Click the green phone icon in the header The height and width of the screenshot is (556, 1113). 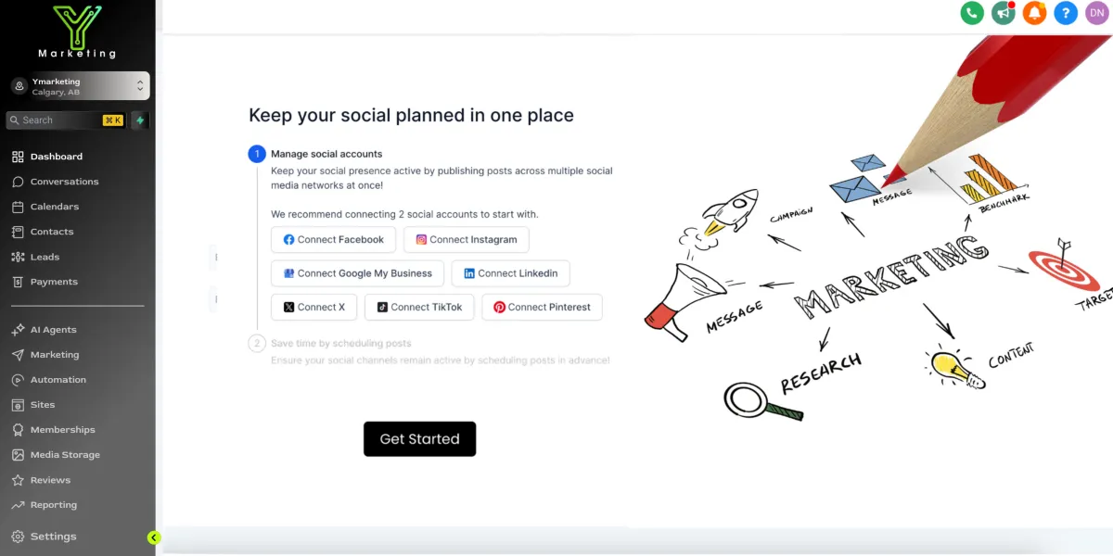971,13
